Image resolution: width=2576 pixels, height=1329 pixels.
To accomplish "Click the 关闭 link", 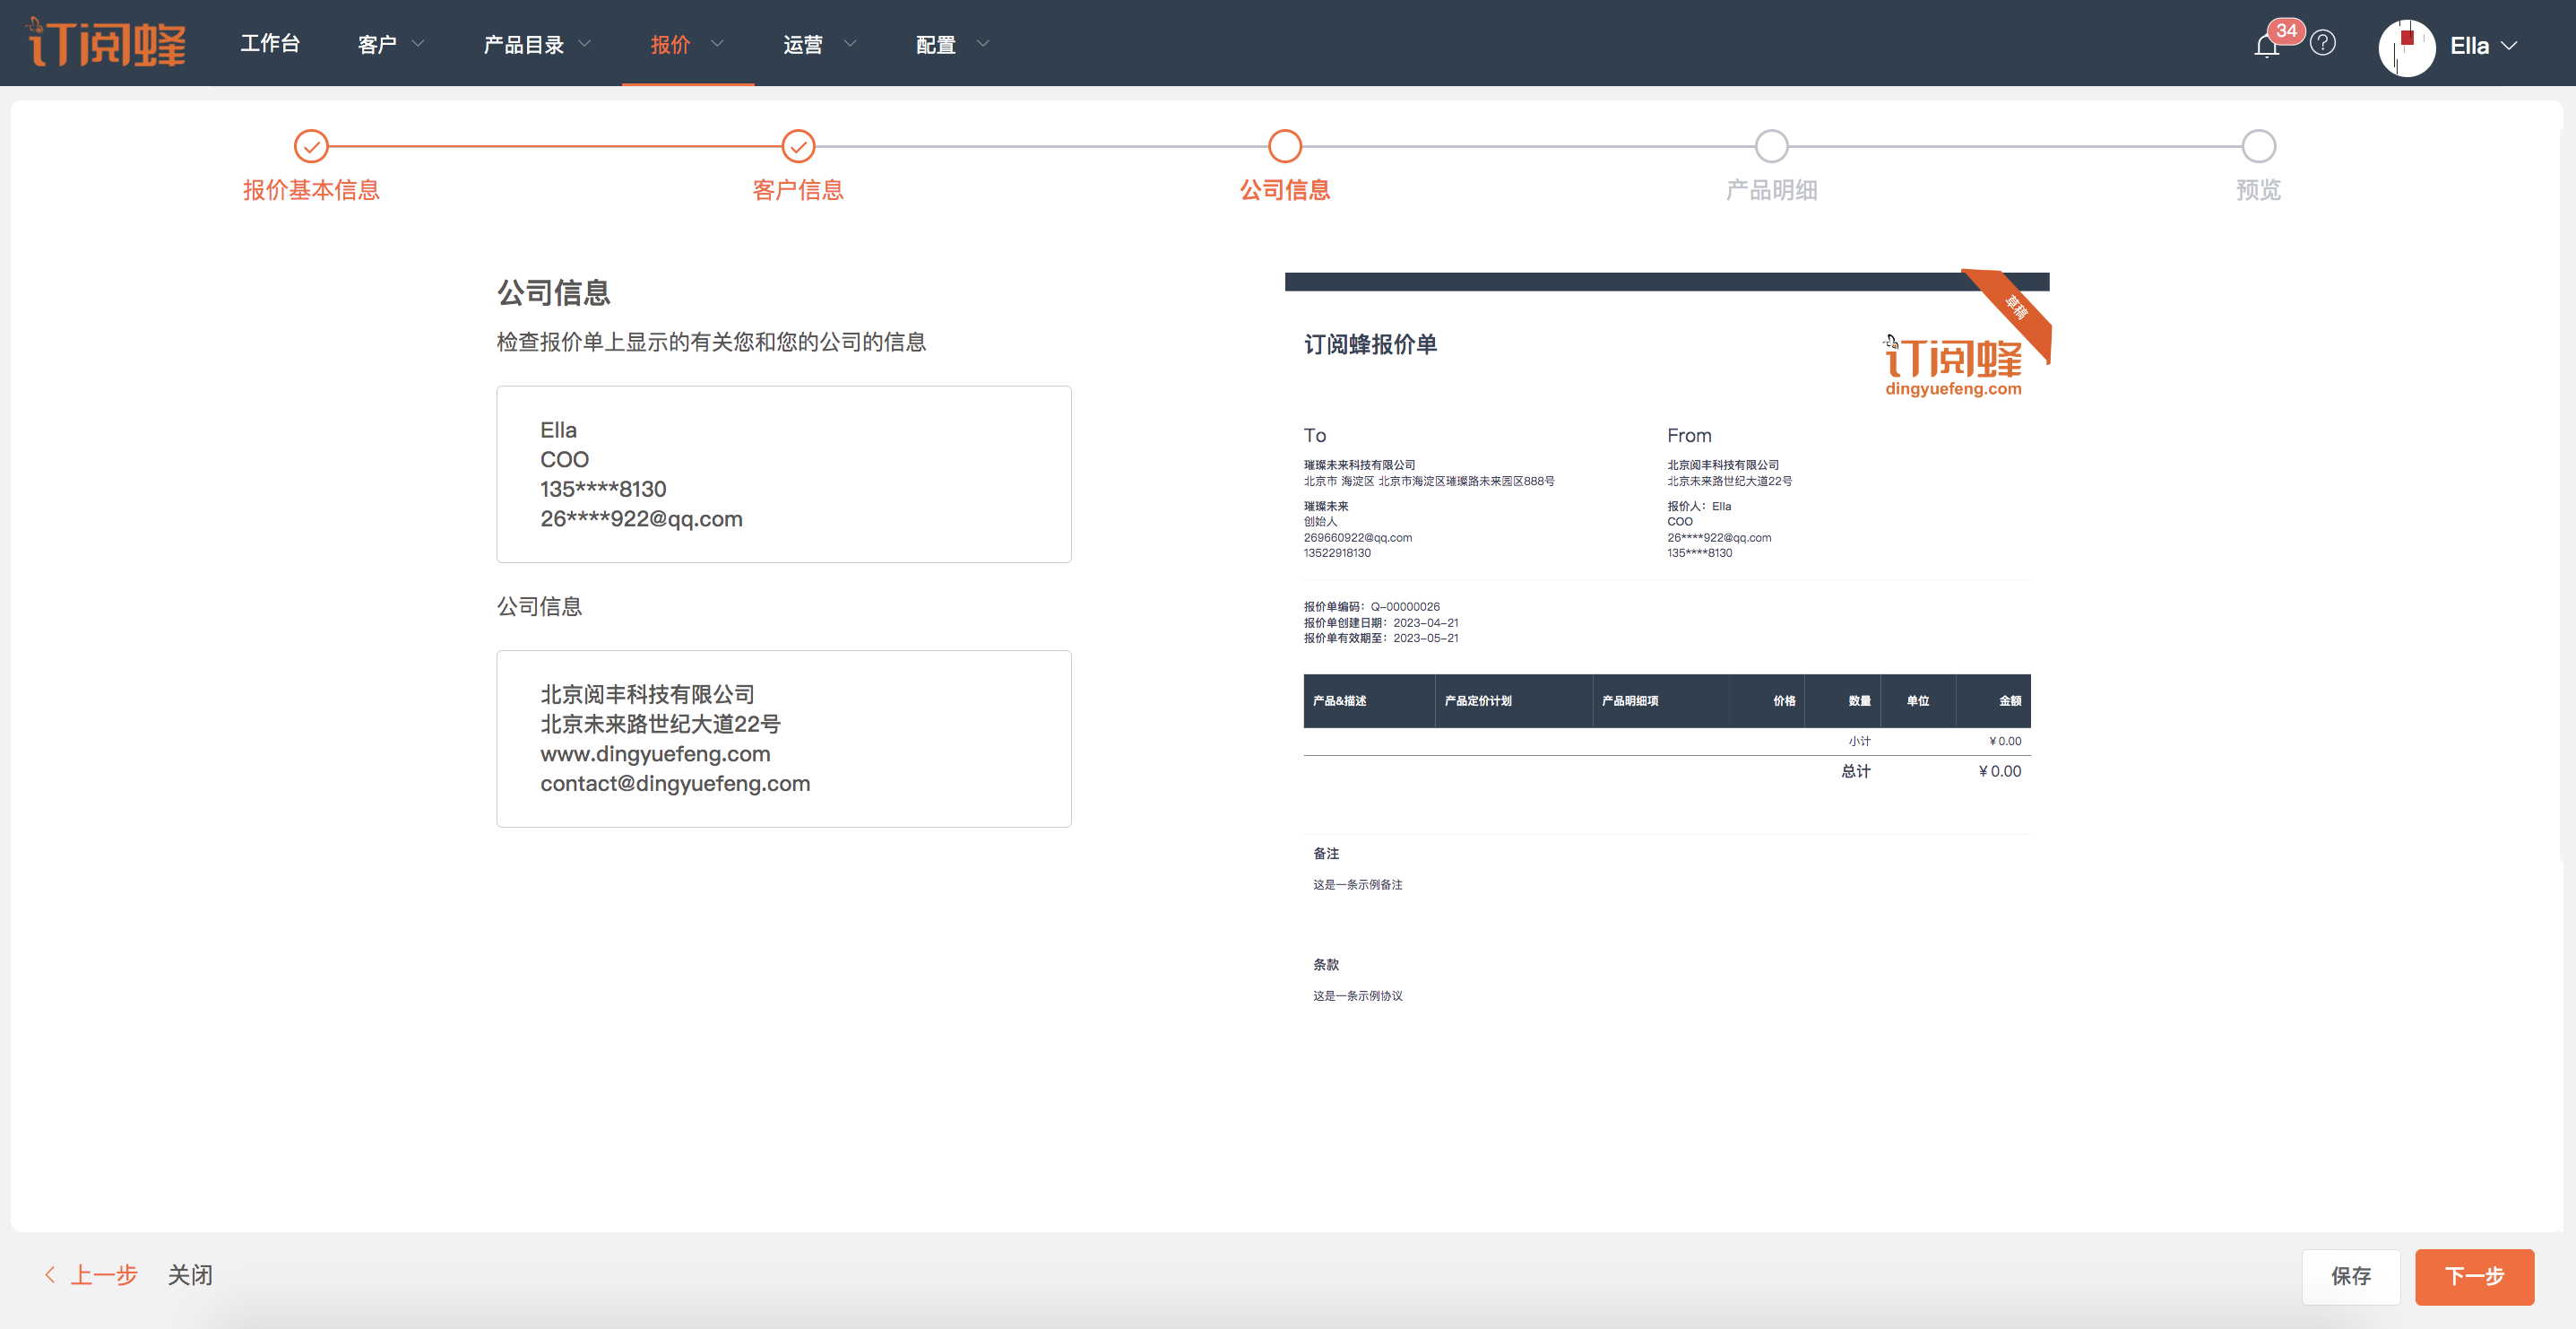I will [x=190, y=1275].
